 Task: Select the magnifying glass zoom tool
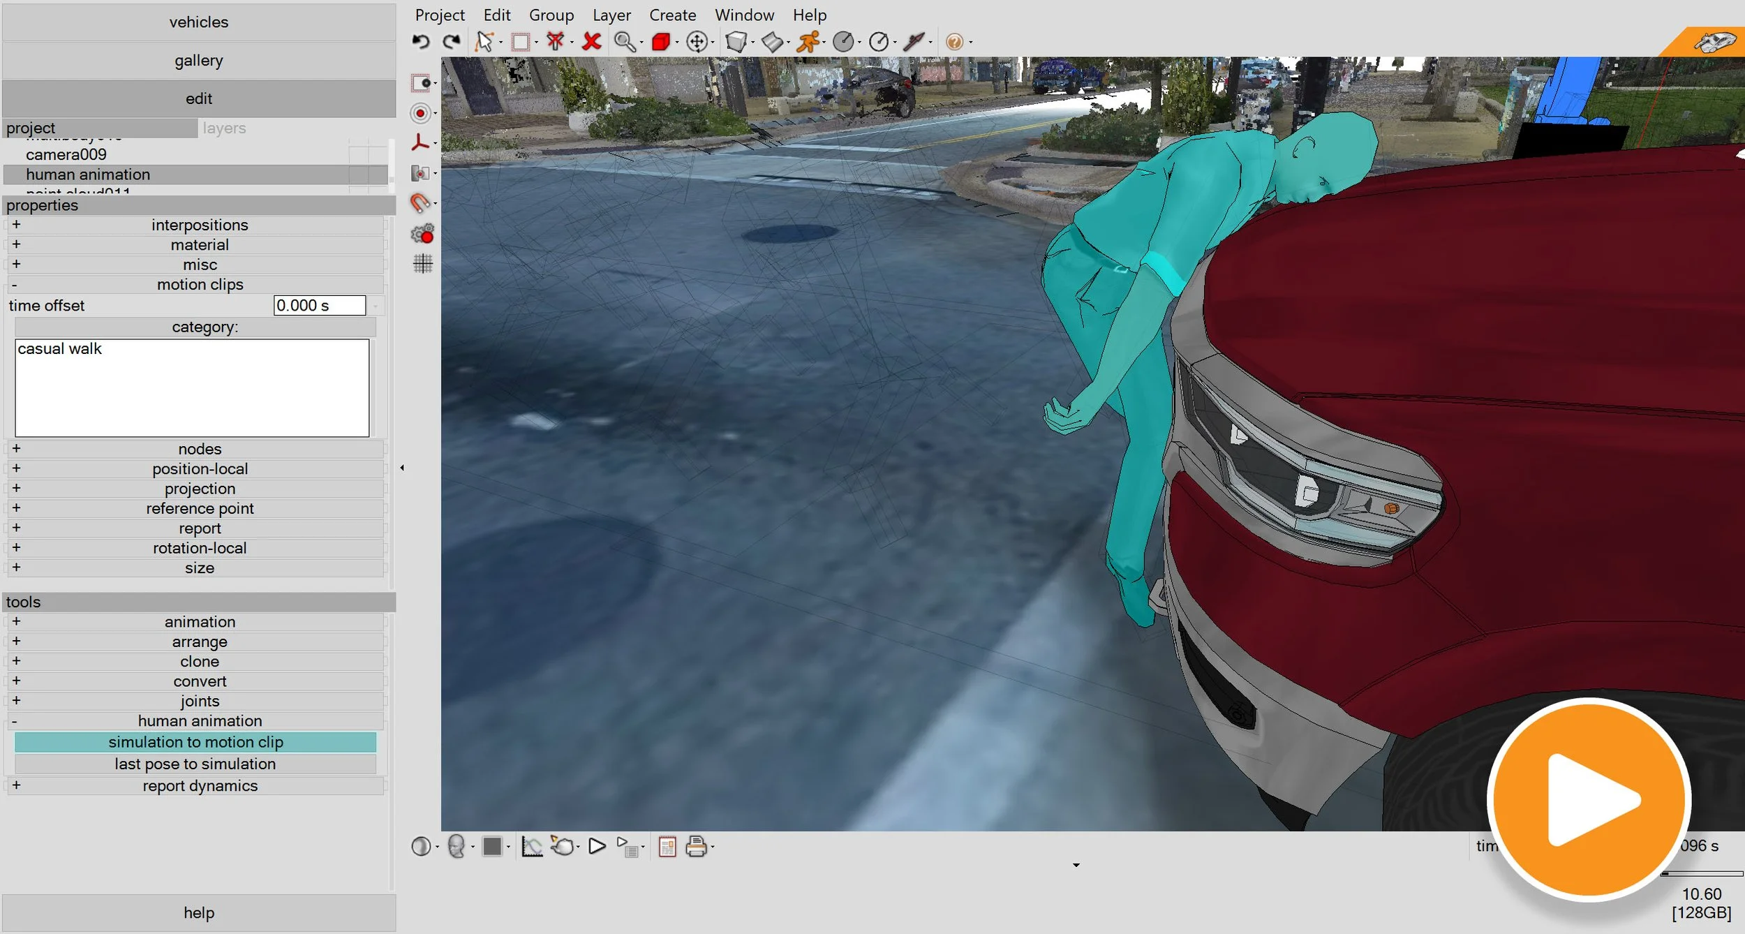tap(624, 42)
